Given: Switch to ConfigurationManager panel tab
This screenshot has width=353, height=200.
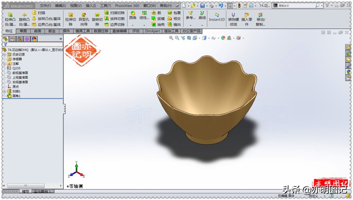Looking at the screenshot, I should [x=19, y=39].
